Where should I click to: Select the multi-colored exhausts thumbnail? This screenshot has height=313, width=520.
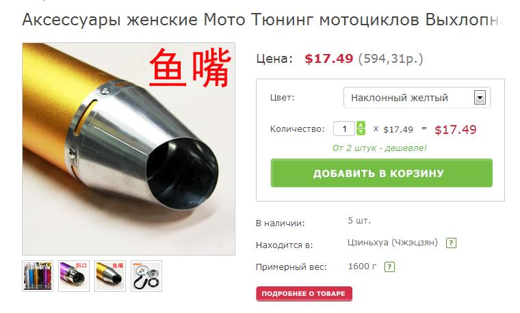pyautogui.click(x=38, y=276)
